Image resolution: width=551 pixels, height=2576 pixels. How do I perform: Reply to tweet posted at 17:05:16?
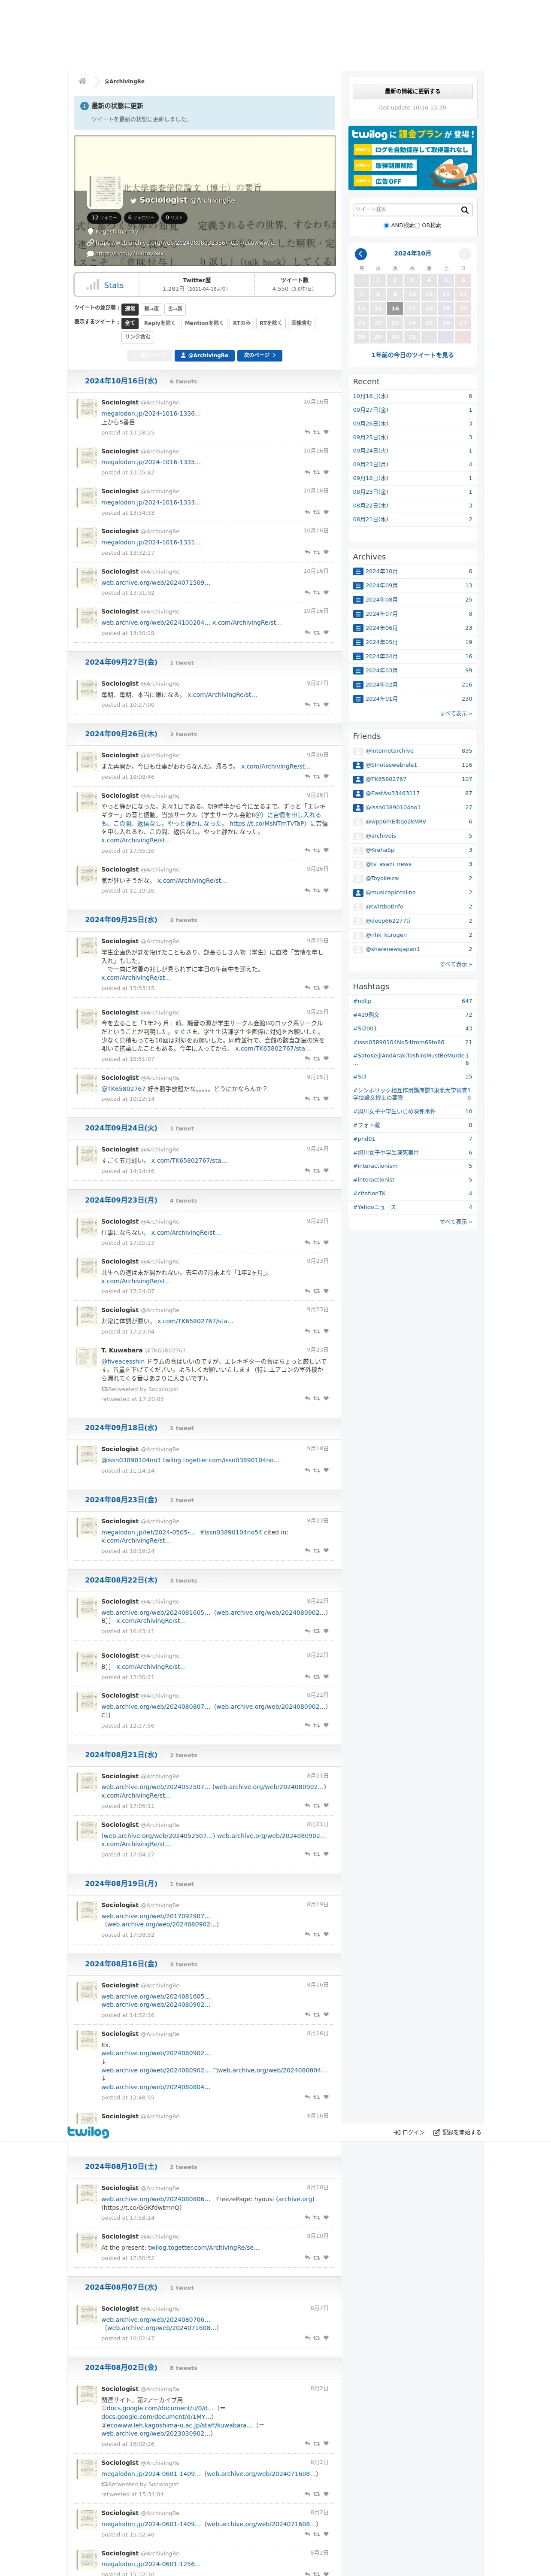[307, 850]
